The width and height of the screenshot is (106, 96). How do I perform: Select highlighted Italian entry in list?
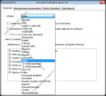coord(38,61)
